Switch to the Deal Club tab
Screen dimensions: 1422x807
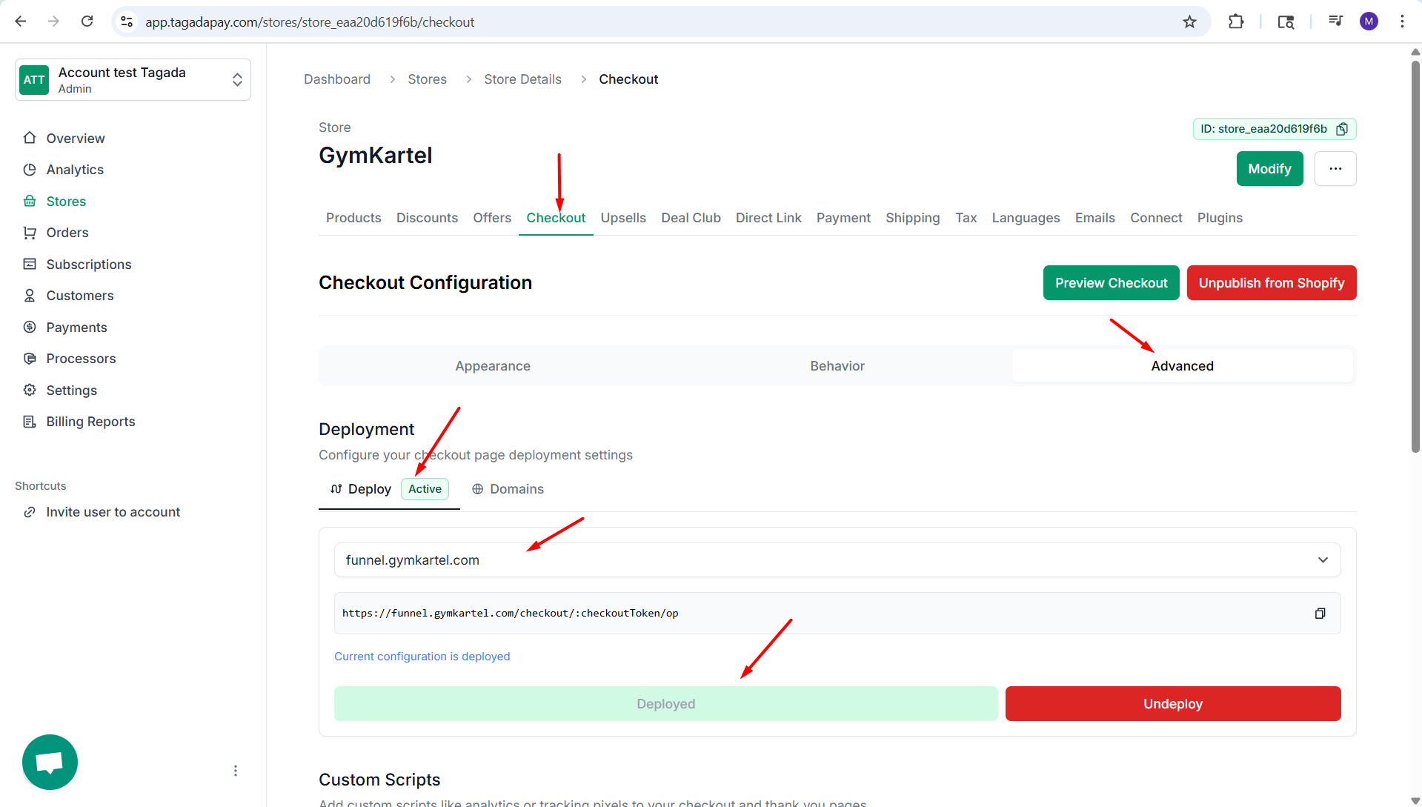pos(691,218)
